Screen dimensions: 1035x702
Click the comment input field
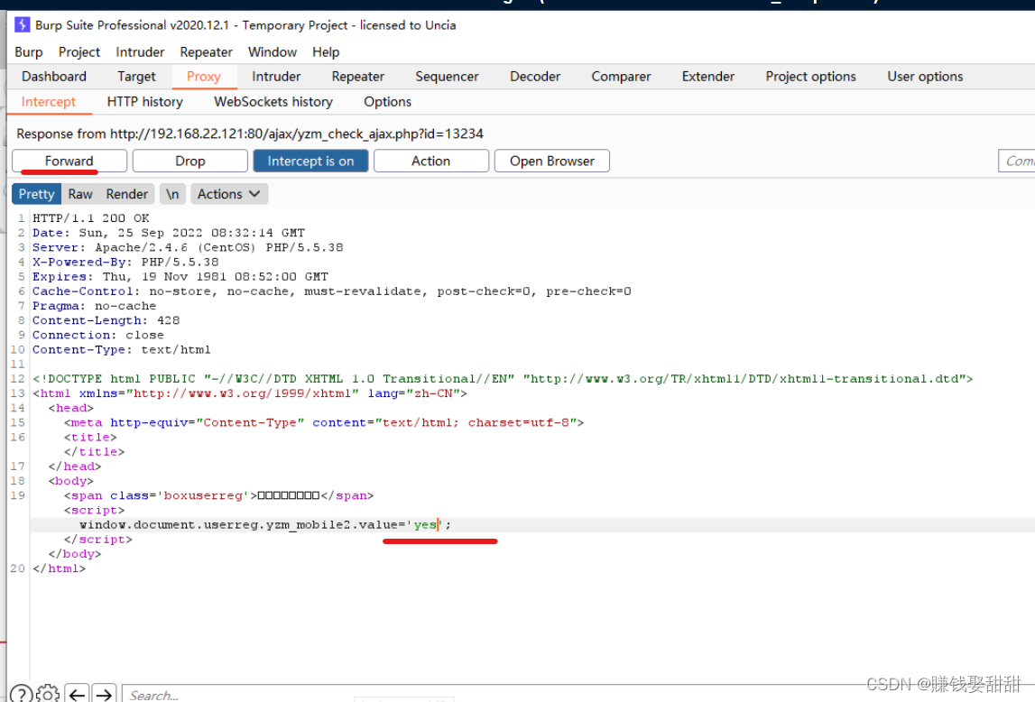(x=1017, y=161)
